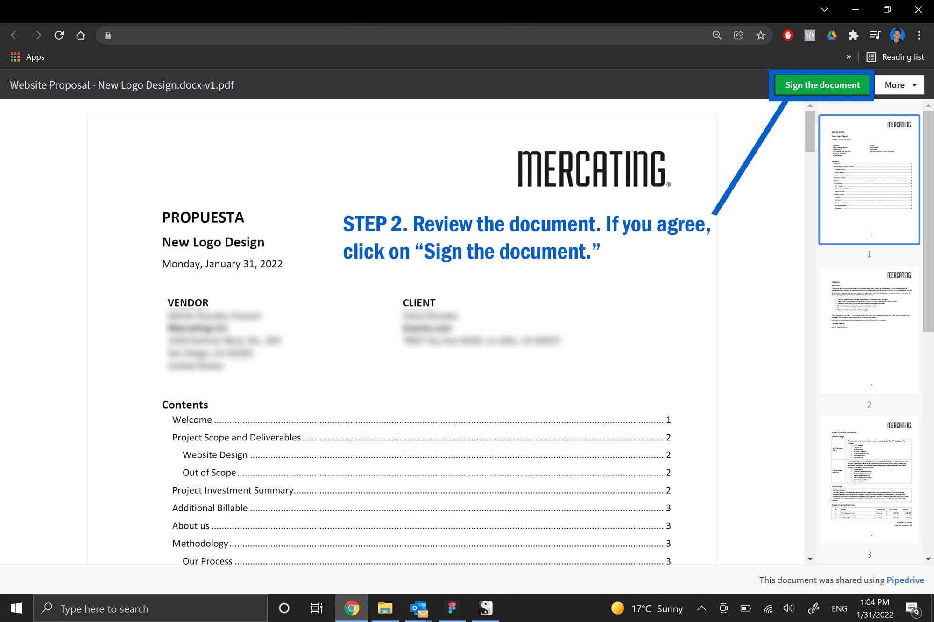Click the 'Methodology' contents entry
The width and height of the screenshot is (934, 622).
(422, 544)
